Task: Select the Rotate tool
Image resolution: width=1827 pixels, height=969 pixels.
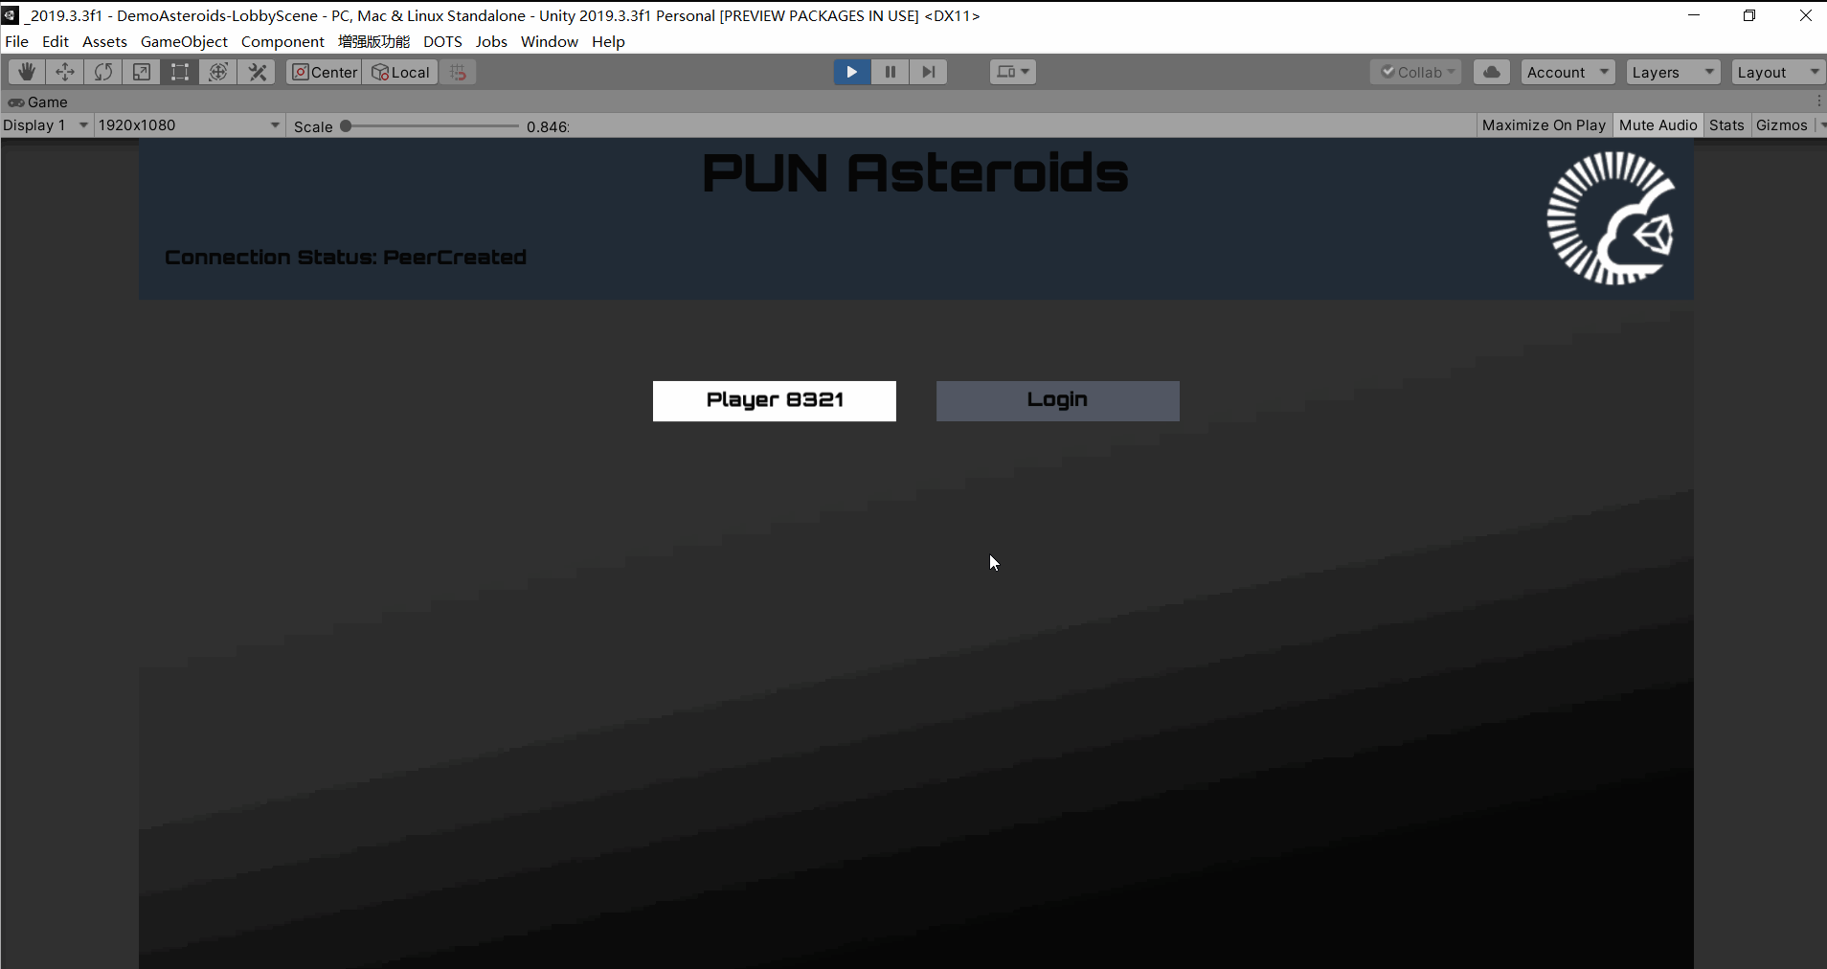Action: [x=103, y=72]
